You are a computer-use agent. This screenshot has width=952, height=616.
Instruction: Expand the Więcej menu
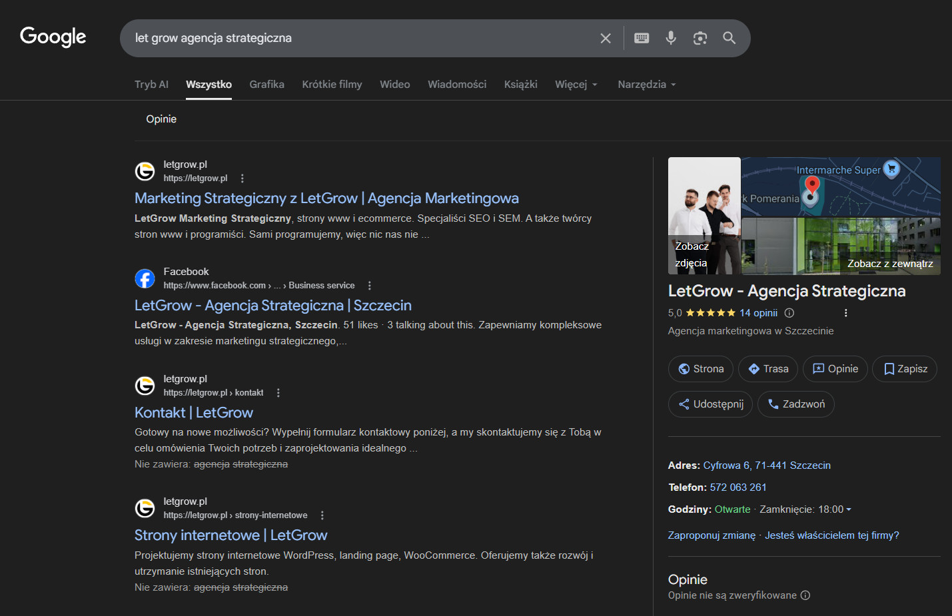[x=576, y=84]
